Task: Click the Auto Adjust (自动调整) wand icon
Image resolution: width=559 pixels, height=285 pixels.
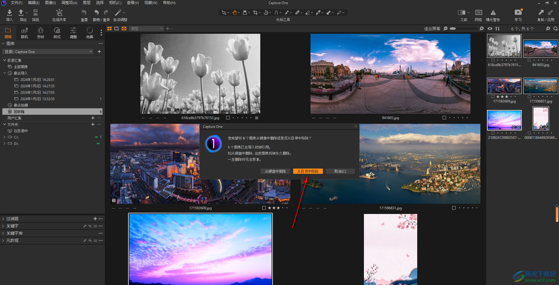Action: pos(118,13)
